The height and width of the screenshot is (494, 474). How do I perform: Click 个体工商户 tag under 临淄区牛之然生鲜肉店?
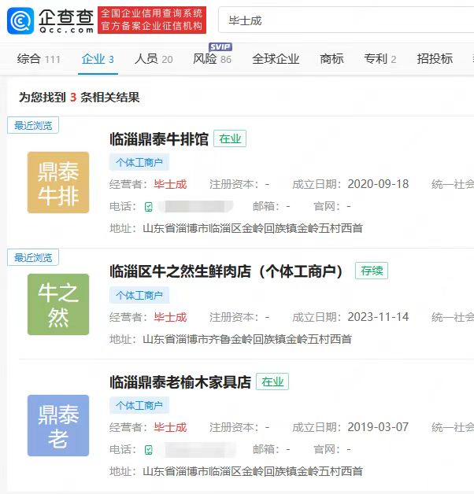tap(139, 295)
